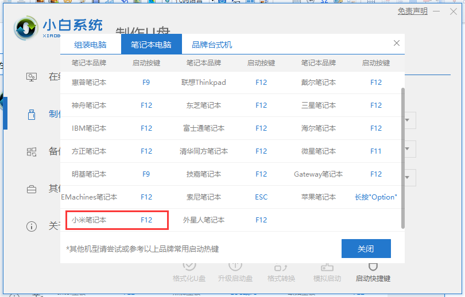Open the info circle sidebar icon
465x297 pixels.
(x=32, y=226)
